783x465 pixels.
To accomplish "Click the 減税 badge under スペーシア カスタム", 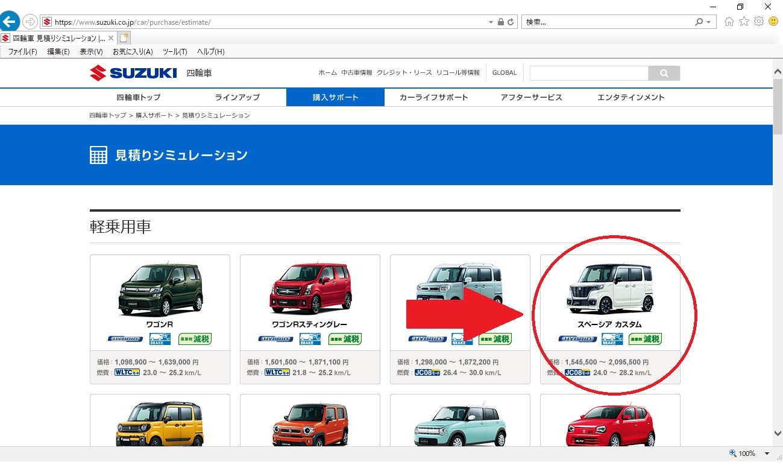I will coord(645,338).
